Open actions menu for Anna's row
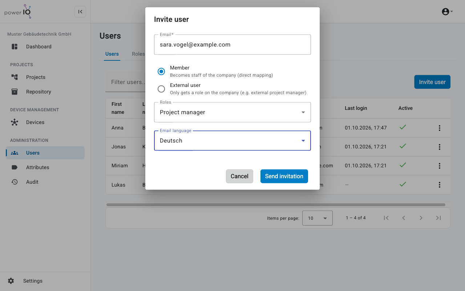The image size is (465, 291). 440,128
